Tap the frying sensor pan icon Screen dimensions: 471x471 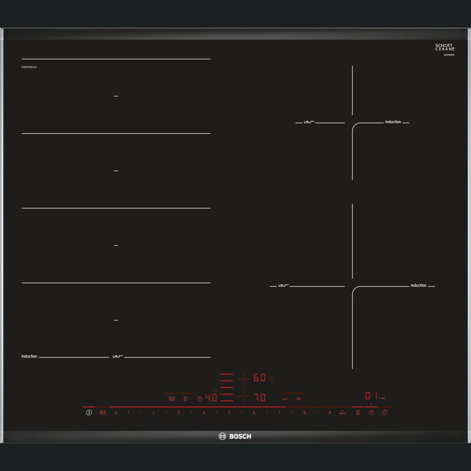[x=285, y=399]
